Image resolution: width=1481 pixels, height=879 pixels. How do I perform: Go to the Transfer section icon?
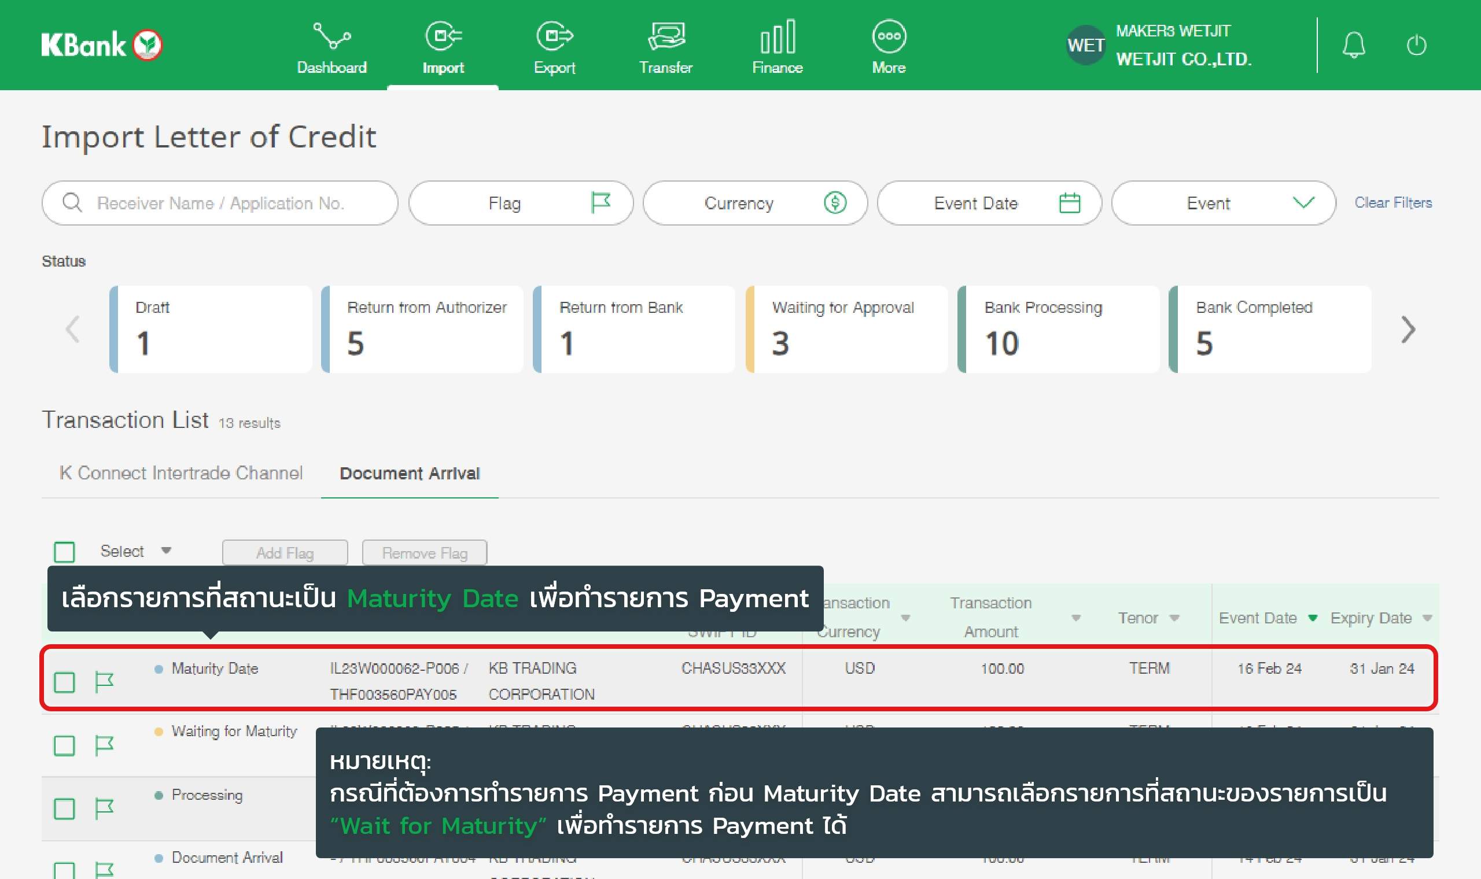666,37
